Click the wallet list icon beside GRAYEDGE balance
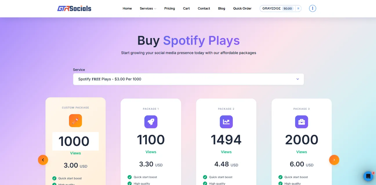This screenshot has width=376, height=185. click(x=298, y=8)
